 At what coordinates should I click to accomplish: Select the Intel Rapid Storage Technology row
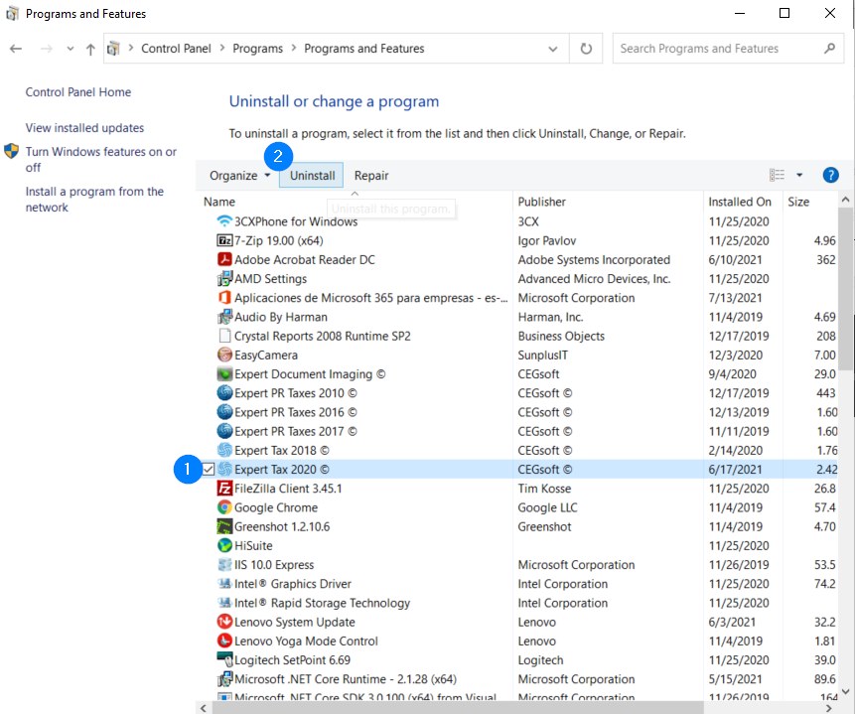pos(519,603)
